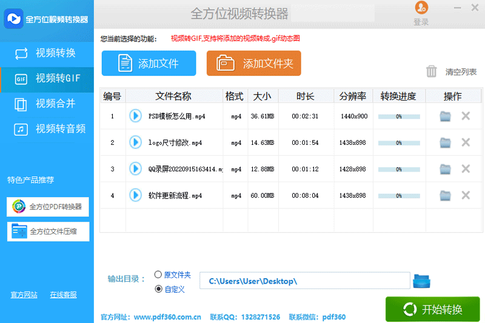The width and height of the screenshot is (485, 323).
Task: Open output folder for logo尺寸修改.mp4
Action: pos(446,142)
